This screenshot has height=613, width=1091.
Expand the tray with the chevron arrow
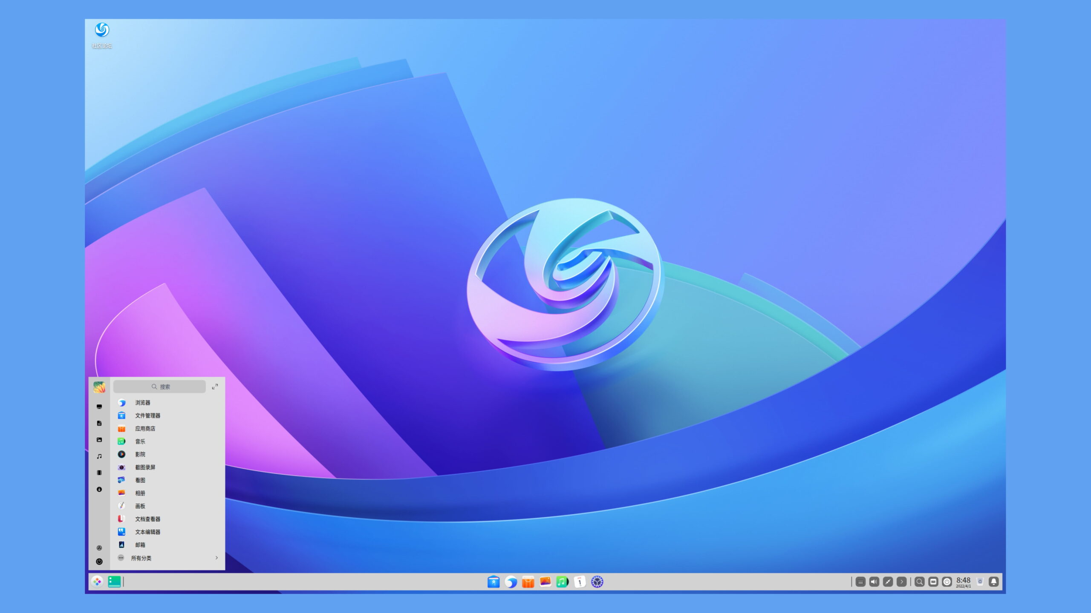click(901, 581)
